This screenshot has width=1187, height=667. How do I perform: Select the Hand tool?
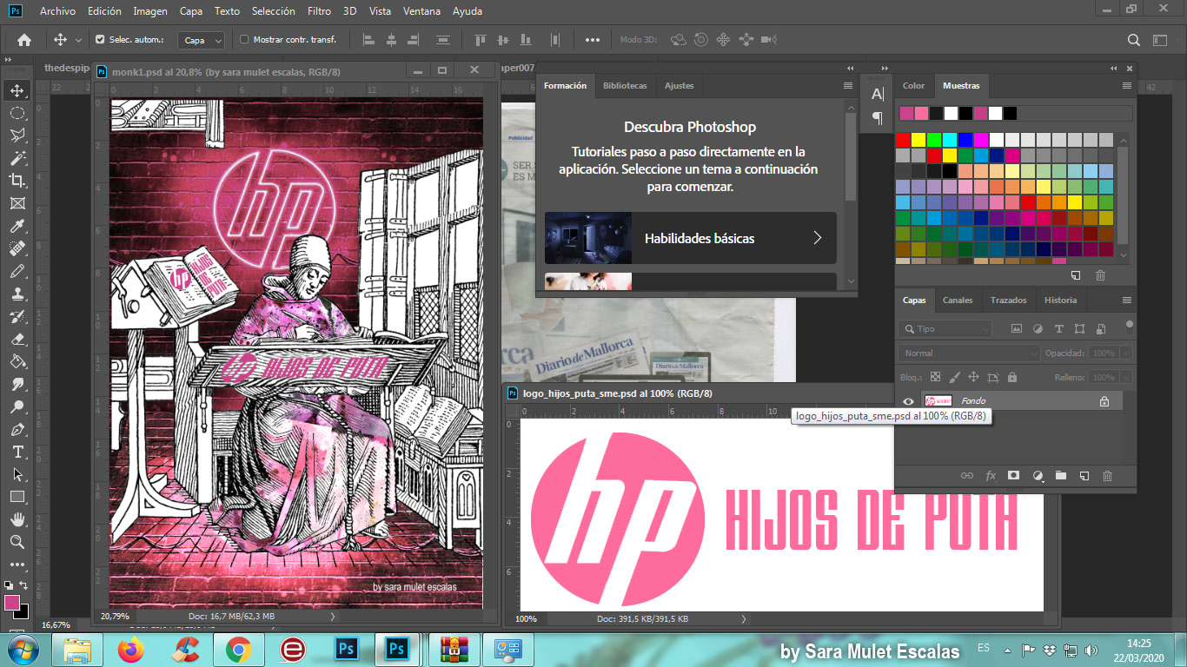coord(17,519)
